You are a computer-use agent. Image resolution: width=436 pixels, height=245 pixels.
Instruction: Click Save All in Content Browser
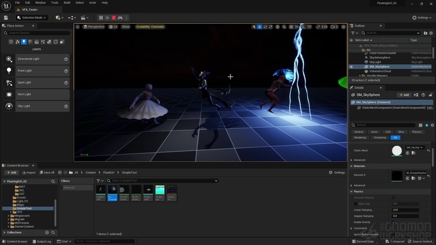pos(47,172)
